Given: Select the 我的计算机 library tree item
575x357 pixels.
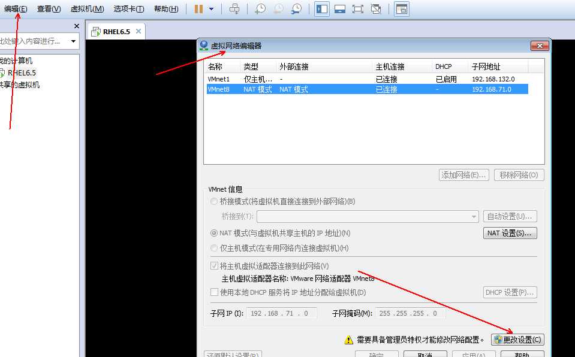Looking at the screenshot, I should click(16, 60).
